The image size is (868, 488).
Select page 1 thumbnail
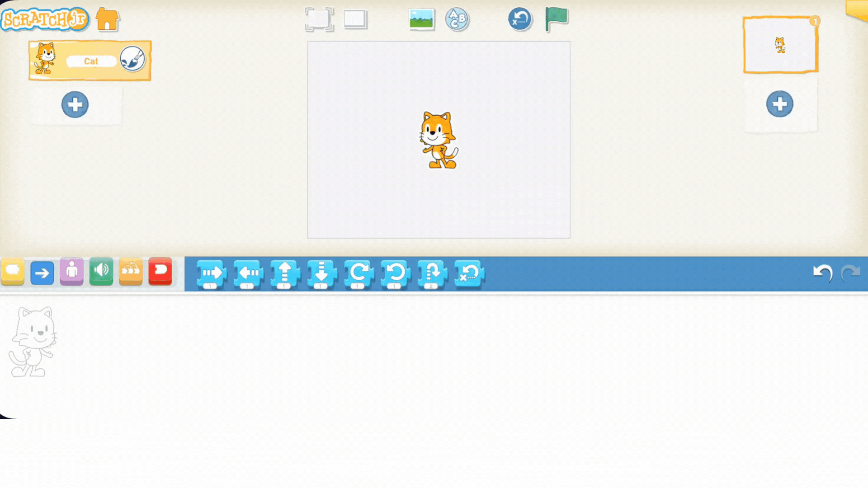point(780,45)
